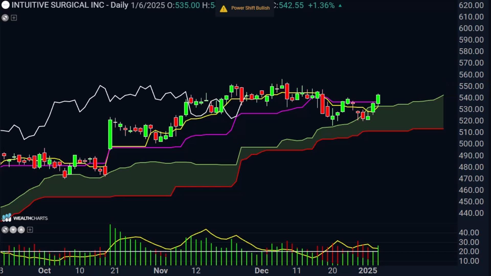This screenshot has width=491, height=276.
Task: Maximize the lower indicator pane
Action: coord(5,230)
